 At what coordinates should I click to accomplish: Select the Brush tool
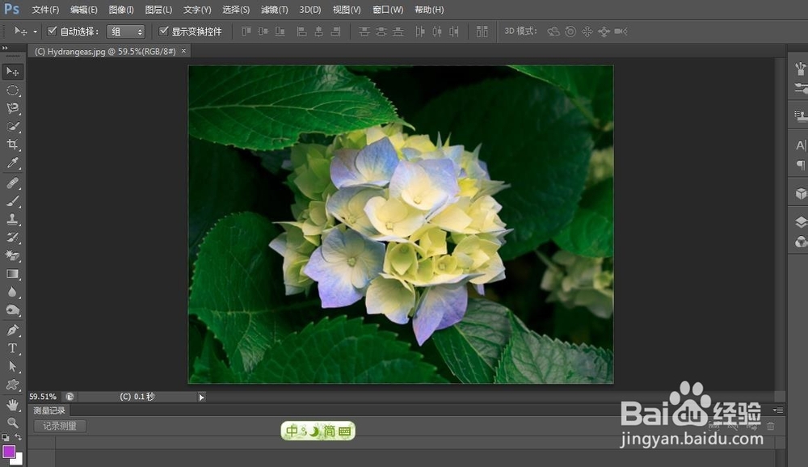pos(12,201)
